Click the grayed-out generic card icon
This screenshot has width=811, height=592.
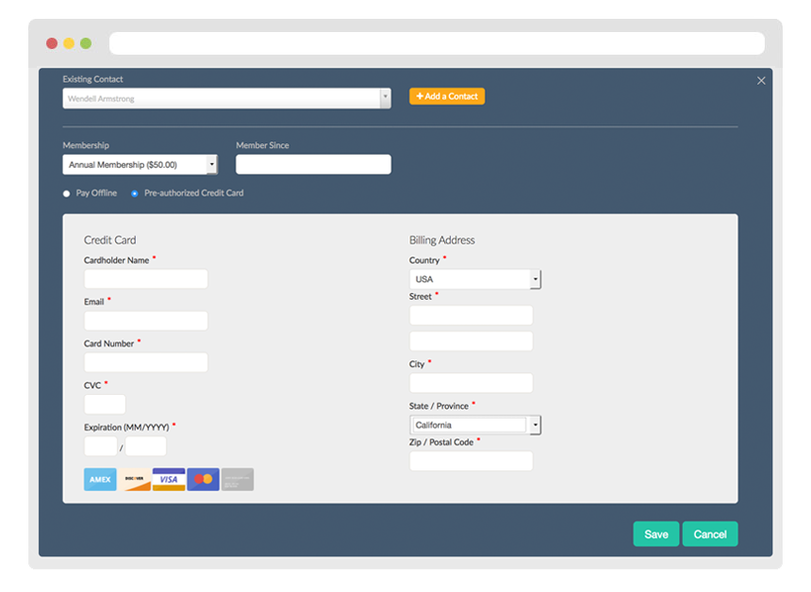pyautogui.click(x=237, y=479)
